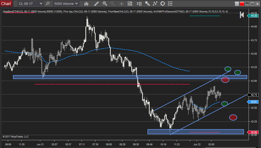This screenshot has width=261, height=148.
Task: Open the properties list icon
Action: tap(170, 4)
